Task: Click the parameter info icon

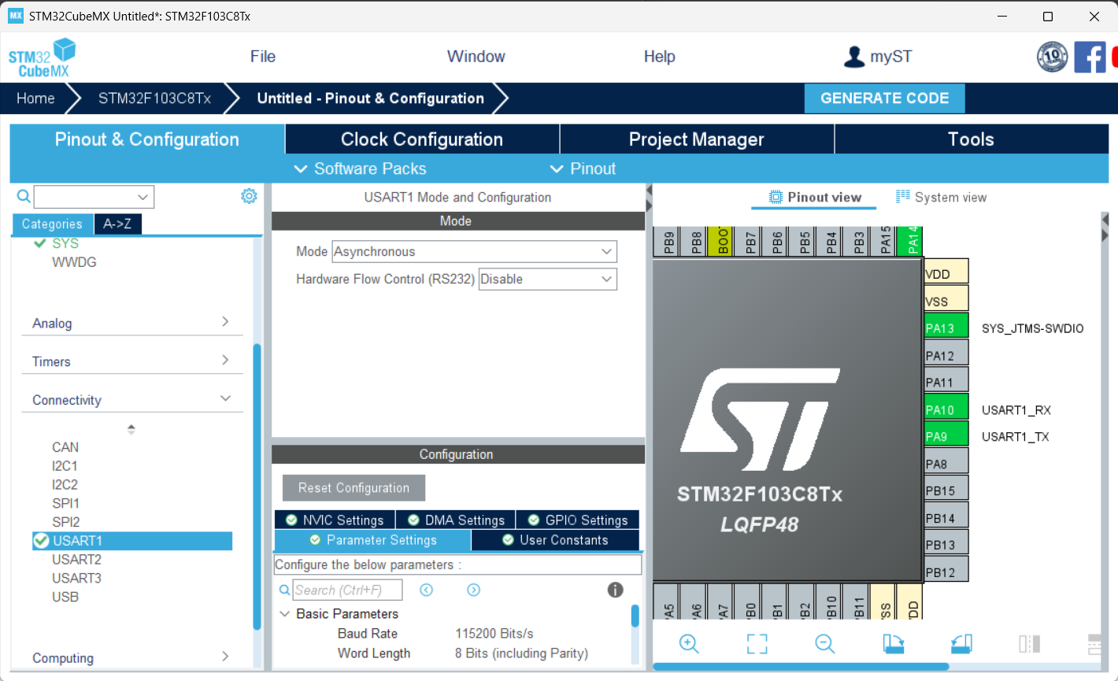Action: tap(616, 590)
